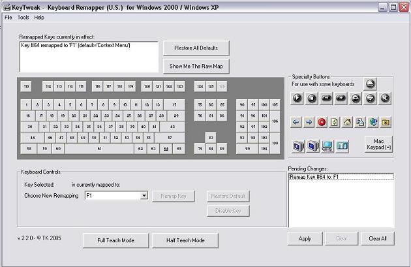Select keyboard key 44
The width and height of the screenshot is (411, 267).
[32, 138]
